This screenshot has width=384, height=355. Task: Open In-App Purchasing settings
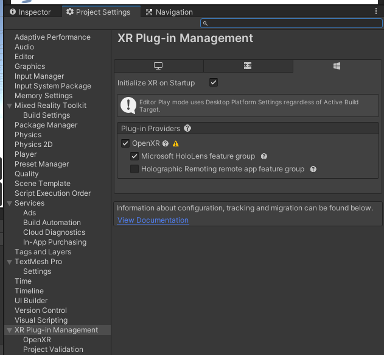55,242
